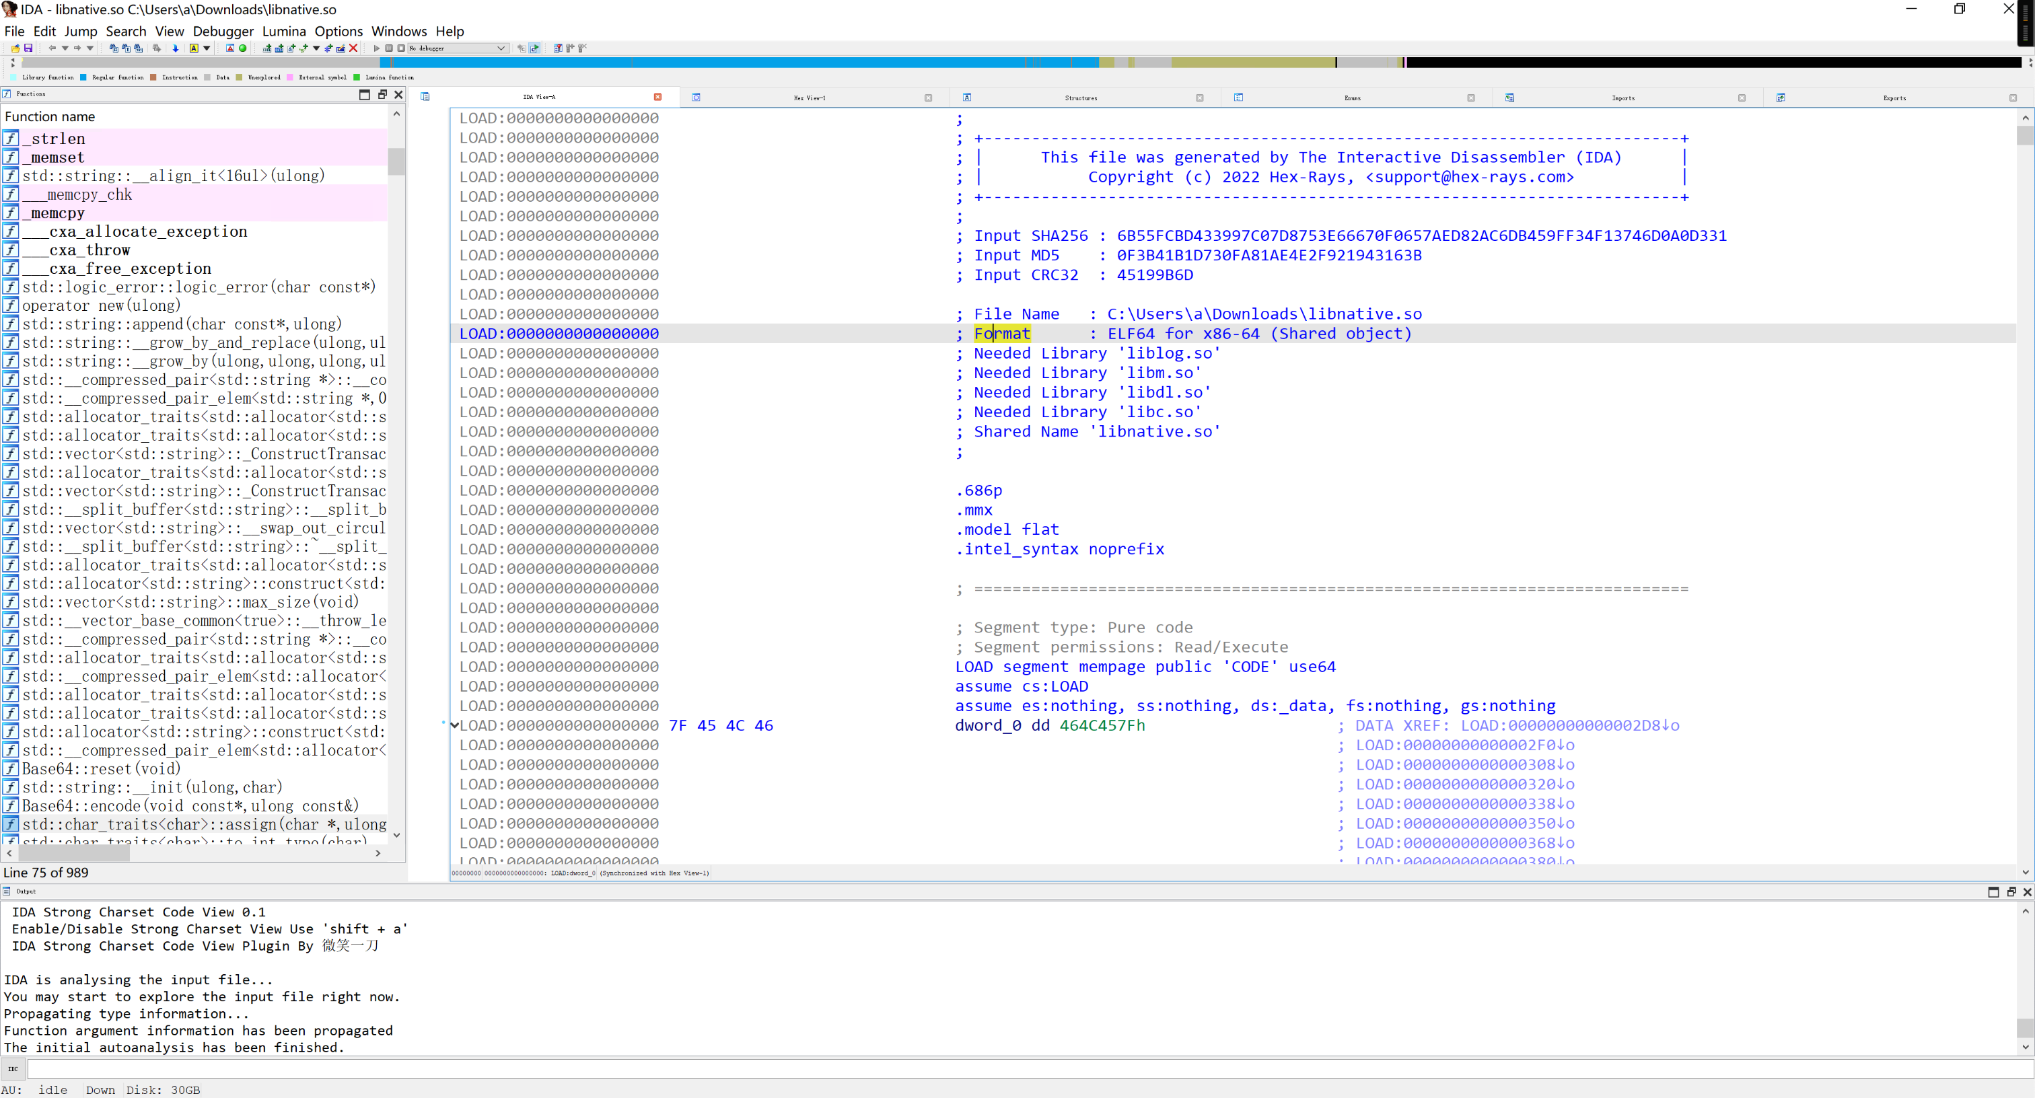The image size is (2035, 1098).
Task: Click the Jump back arrow icon
Action: pyautogui.click(x=52, y=48)
